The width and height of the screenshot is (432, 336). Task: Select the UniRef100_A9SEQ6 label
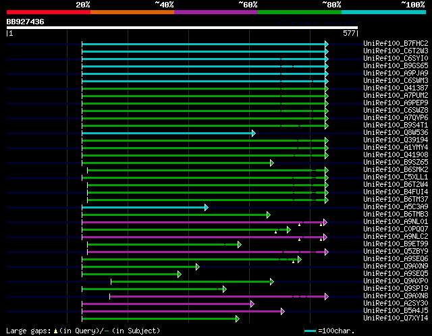396,259
